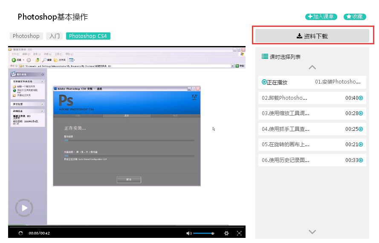Viewport: 379px width, 243px height.
Task: Click the large play button on video
Action: click(24, 208)
